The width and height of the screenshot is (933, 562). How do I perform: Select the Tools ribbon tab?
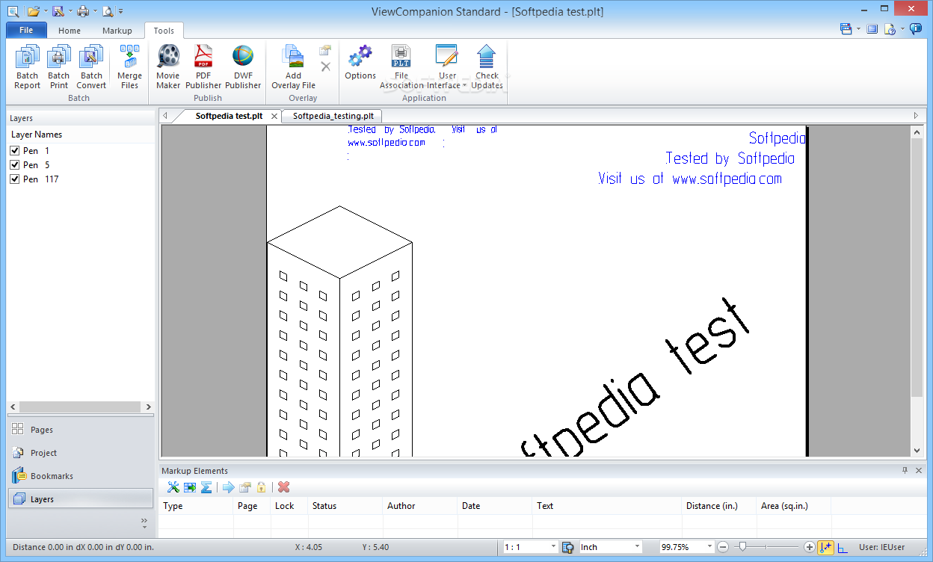164,31
